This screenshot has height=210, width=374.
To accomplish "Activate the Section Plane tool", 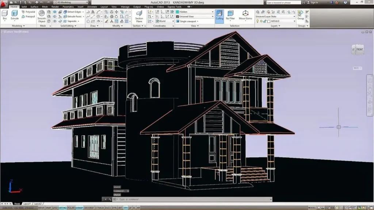I will tap(139, 16).
